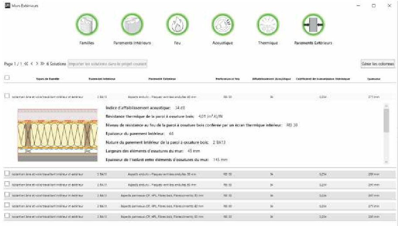Open the Feu fire performance filter
This screenshot has width=399, height=226.
point(177,24)
